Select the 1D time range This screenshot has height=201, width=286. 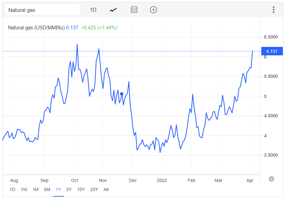[13, 189]
